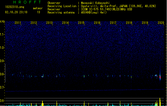
Task: Click time marker 2312
Action: tap(34, 23)
